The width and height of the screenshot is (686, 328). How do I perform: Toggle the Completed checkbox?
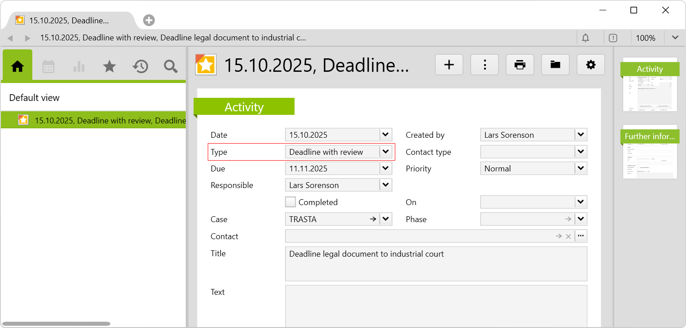point(291,202)
